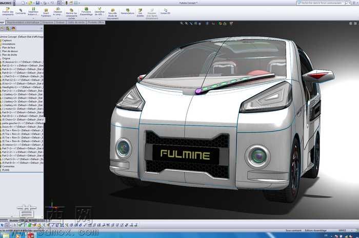359x238 pixels.
Task: Open the dropdown under Déplacer le composant
Action: coord(57,18)
